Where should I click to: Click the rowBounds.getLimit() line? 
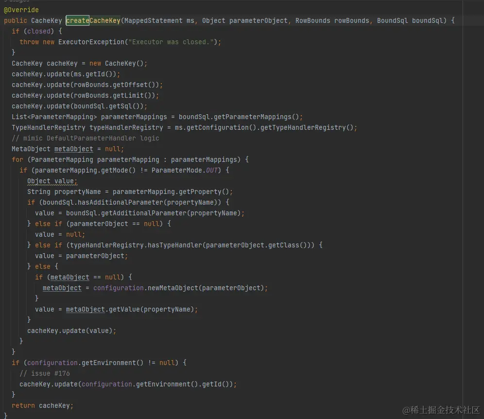(x=85, y=95)
